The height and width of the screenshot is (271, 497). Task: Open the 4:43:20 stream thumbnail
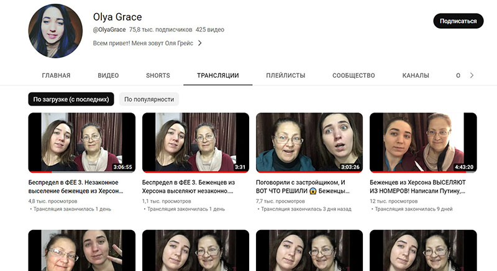click(423, 142)
